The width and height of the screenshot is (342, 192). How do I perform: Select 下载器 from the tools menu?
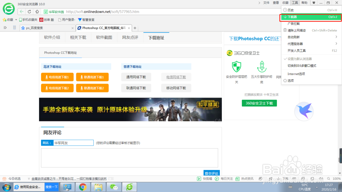[x=311, y=17]
